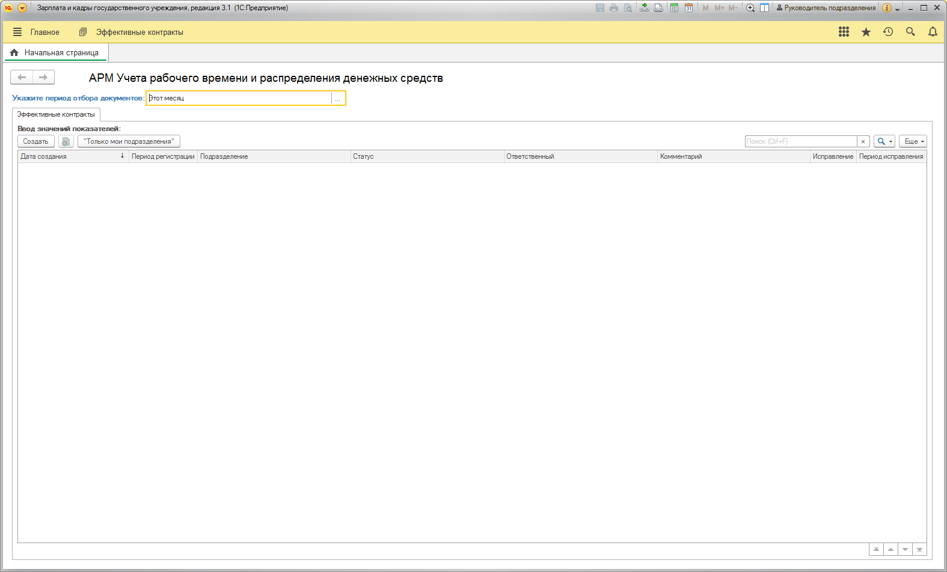Image resolution: width=947 pixels, height=572 pixels.
Task: Click into the Поиск (Ctrl+F) field
Action: [x=800, y=141]
